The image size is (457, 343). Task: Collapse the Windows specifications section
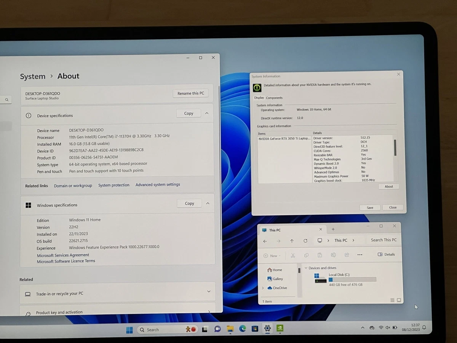tap(208, 204)
